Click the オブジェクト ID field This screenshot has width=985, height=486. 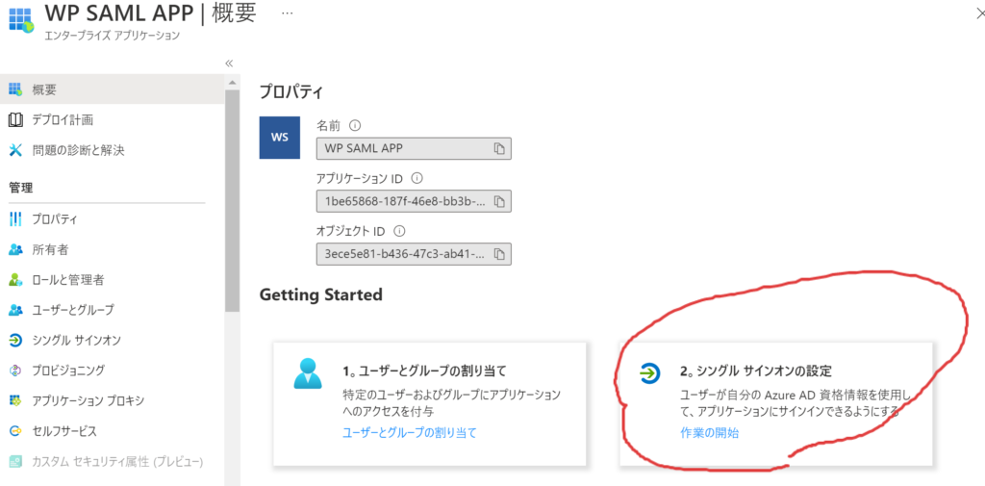(x=414, y=254)
